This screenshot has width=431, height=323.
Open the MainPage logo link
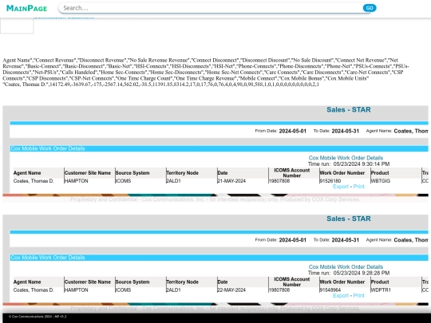pos(26,8)
